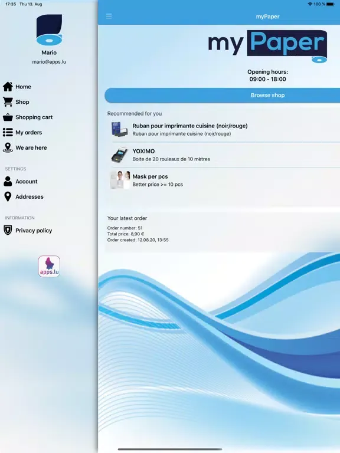Click the Shopping cart basket icon
The image size is (340, 453).
[x=8, y=117]
